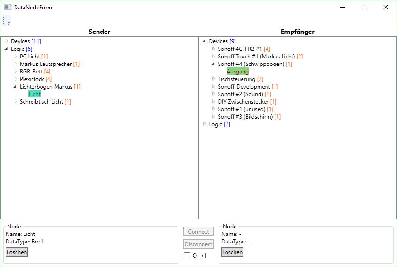Viewport: 397px width, 267px height.
Task: Click the DataNodeForm window icon
Action: tap(8, 7)
